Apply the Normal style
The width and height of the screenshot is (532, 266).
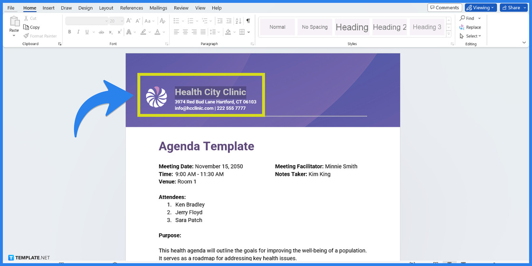tap(277, 27)
